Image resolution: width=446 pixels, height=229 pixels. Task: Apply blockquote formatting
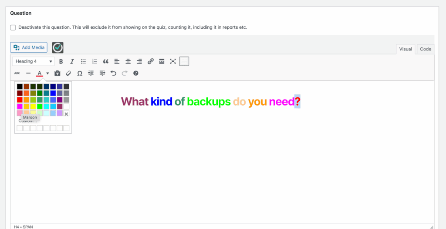(x=106, y=61)
